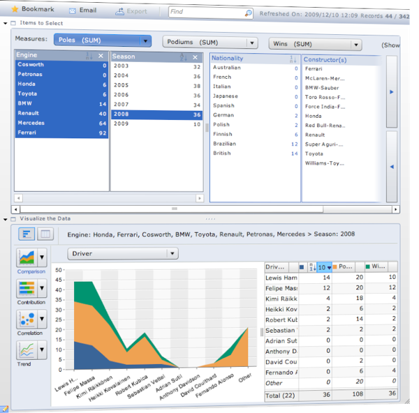419x413 pixels.
Task: Select the Trend line chart icon
Action: (27, 350)
